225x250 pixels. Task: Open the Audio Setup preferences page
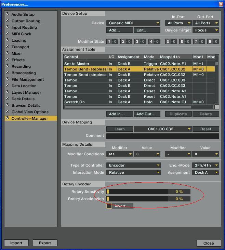[x=23, y=14]
